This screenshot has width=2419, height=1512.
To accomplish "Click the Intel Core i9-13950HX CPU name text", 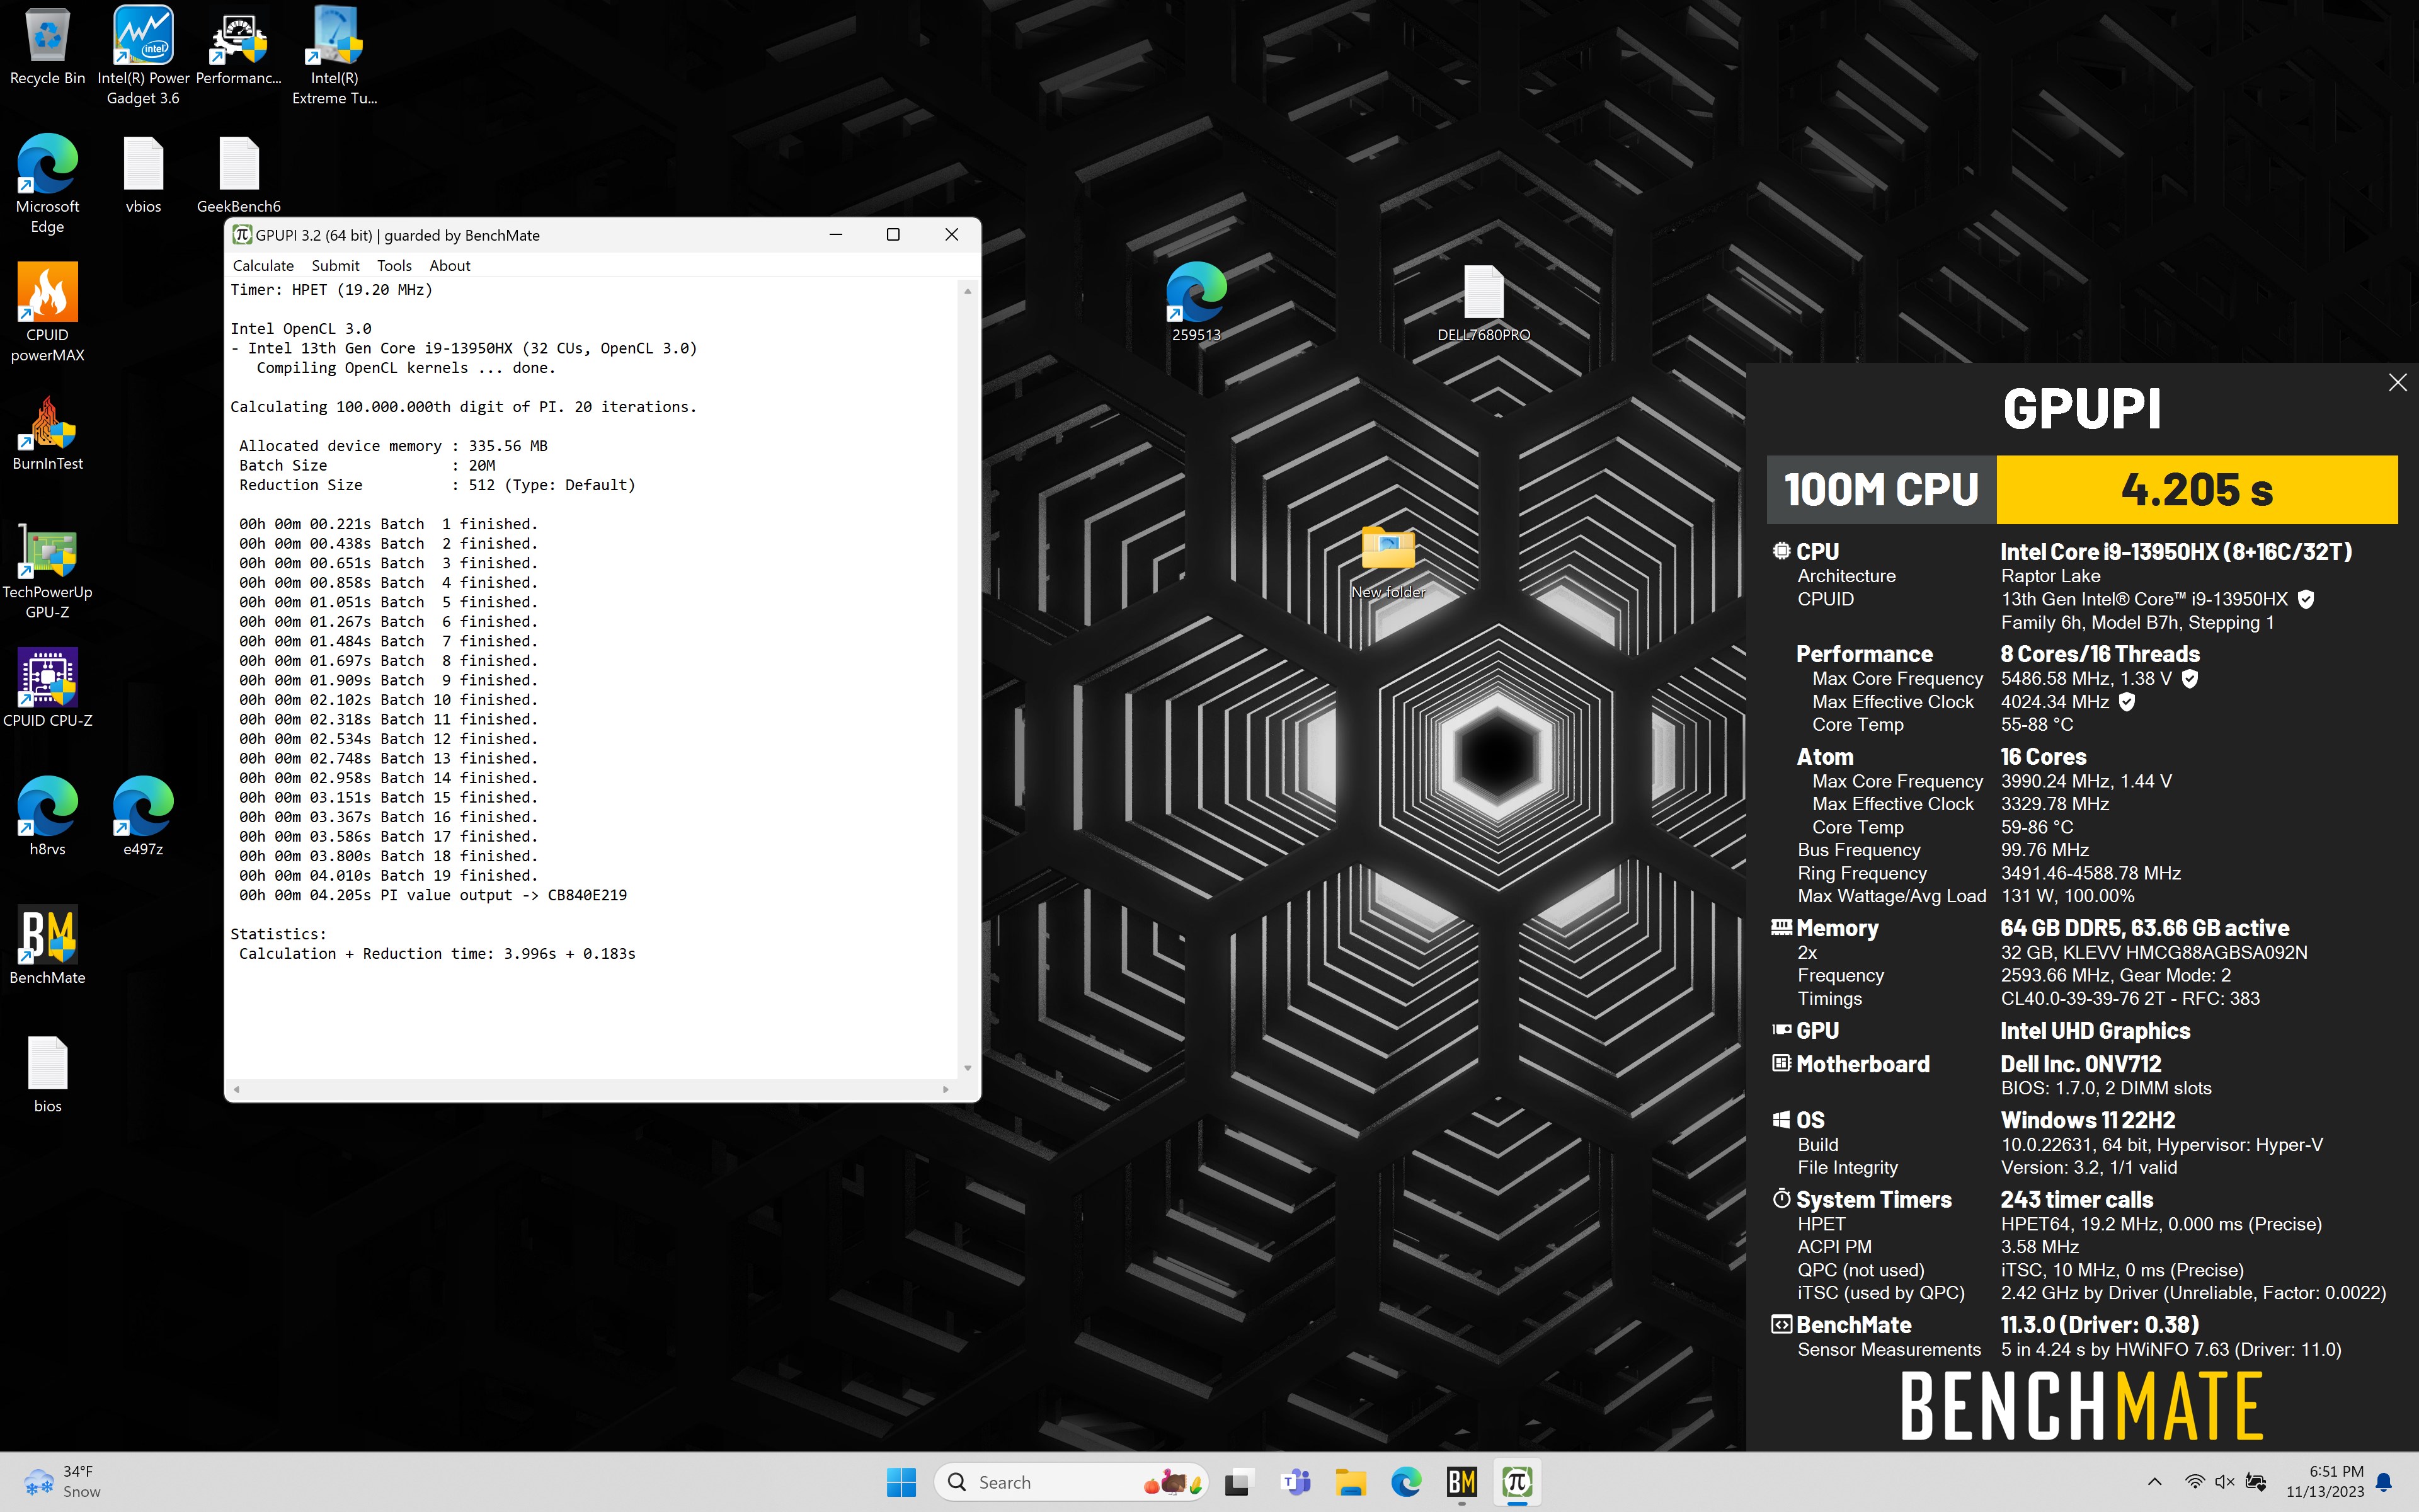I will point(2176,552).
